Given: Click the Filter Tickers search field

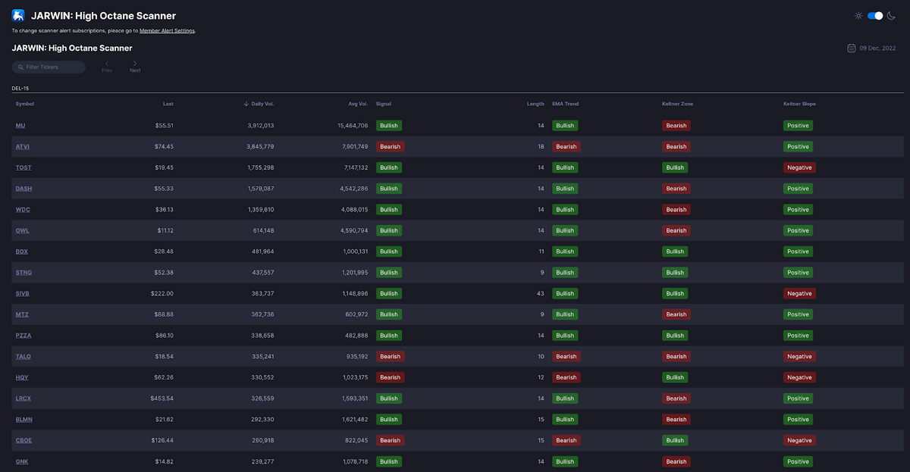Looking at the screenshot, I should (x=52, y=67).
